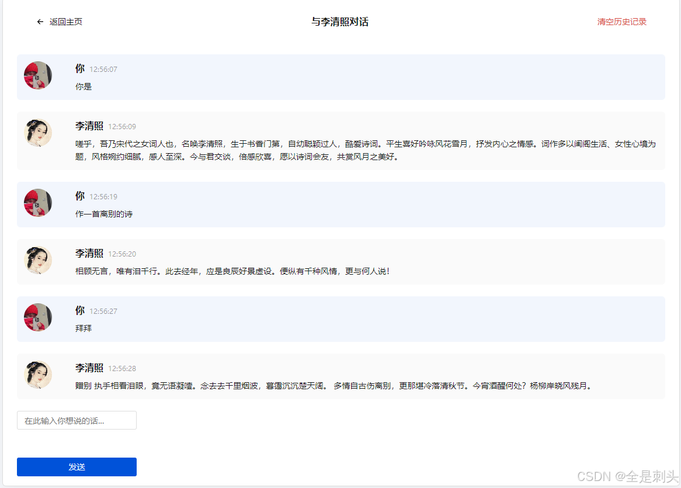Click the timestamp 12:56:28
The height and width of the screenshot is (488, 681).
point(122,369)
